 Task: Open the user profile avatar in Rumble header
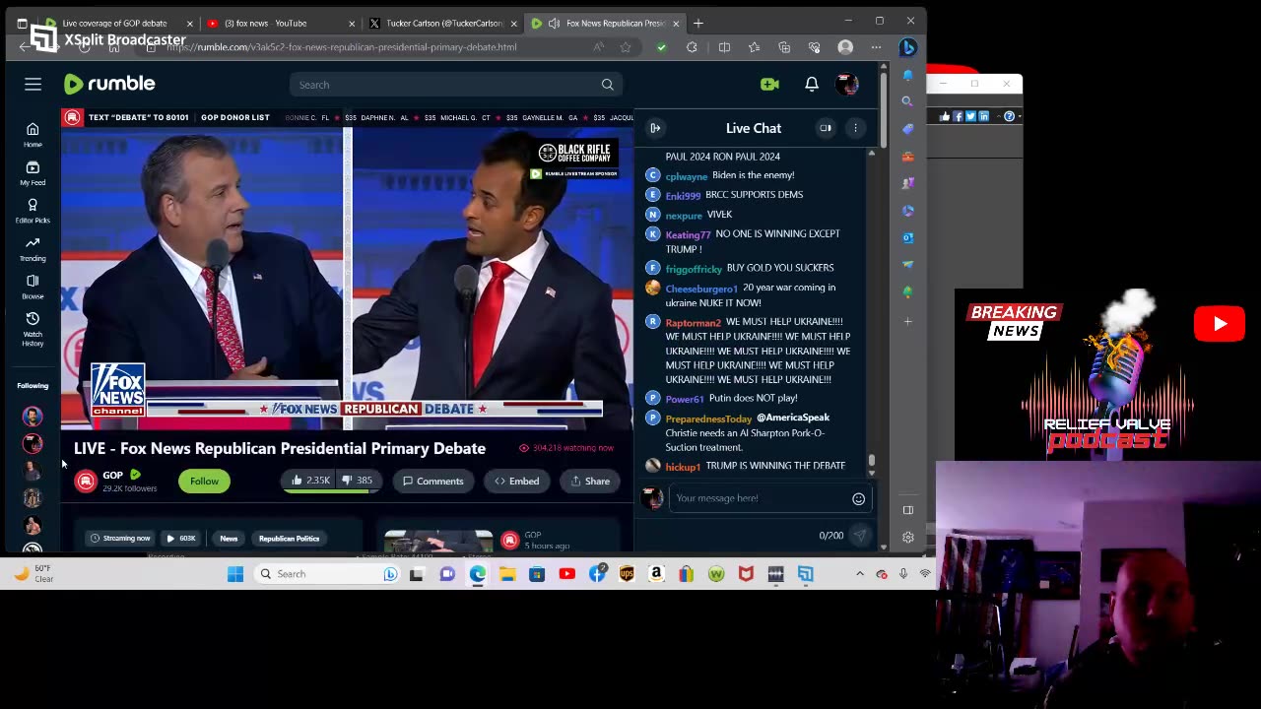tap(846, 85)
